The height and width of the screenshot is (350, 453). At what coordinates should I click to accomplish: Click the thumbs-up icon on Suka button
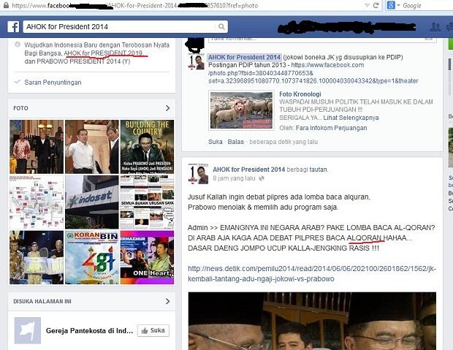click(x=145, y=330)
